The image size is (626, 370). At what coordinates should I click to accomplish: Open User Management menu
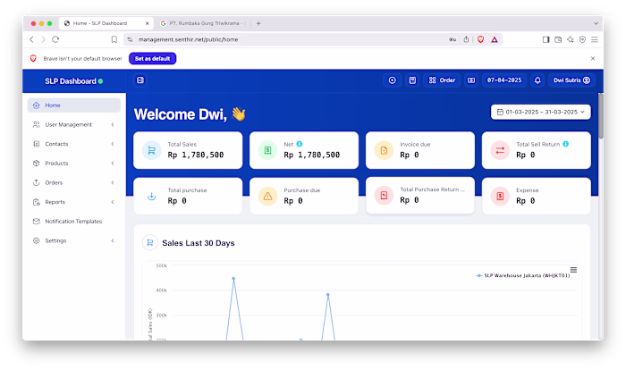[x=74, y=124]
